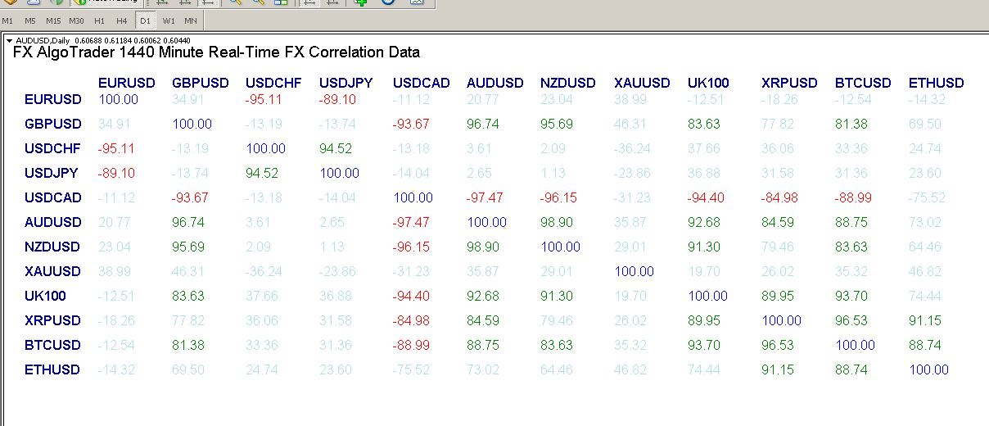Enable the H4 timeframe button

(121, 20)
